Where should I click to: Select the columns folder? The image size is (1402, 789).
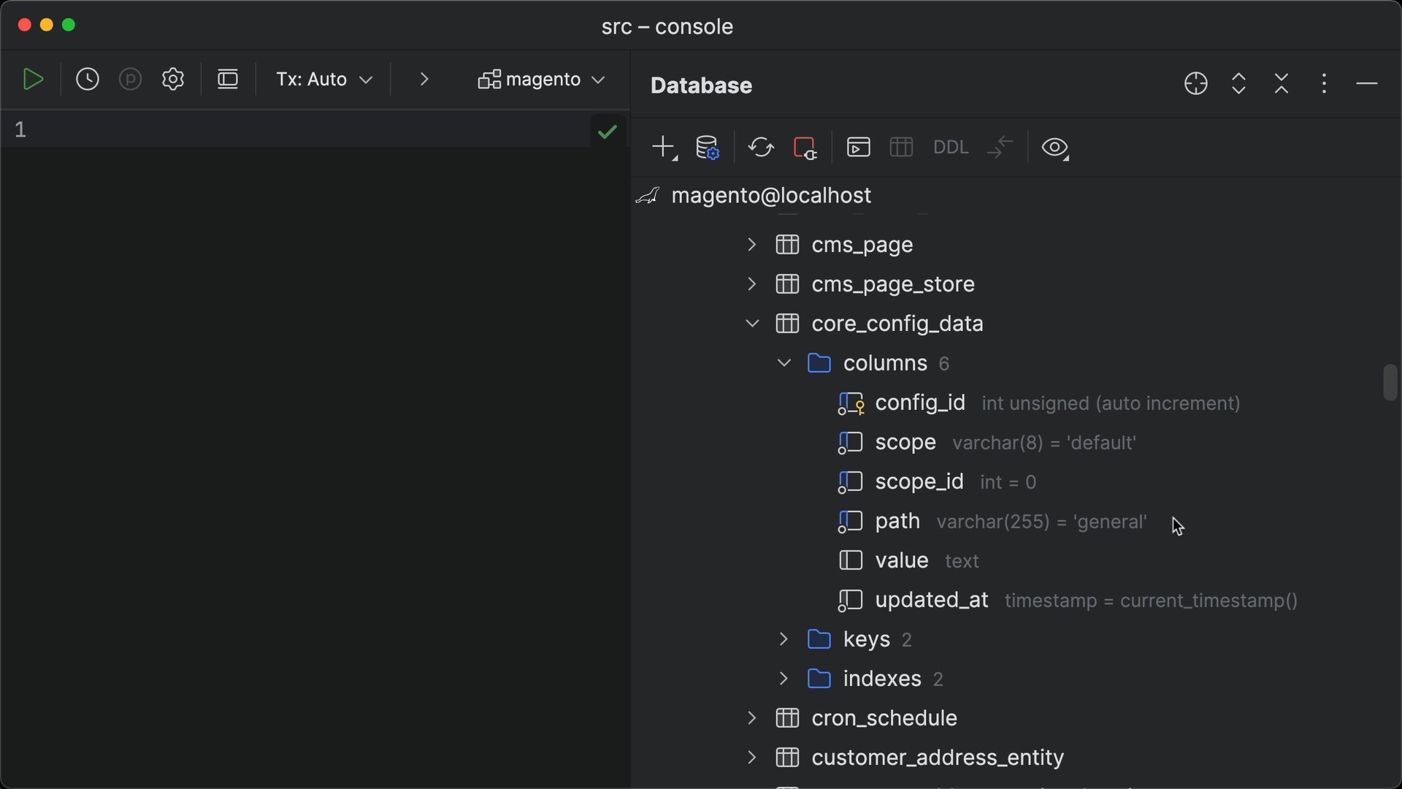(885, 363)
